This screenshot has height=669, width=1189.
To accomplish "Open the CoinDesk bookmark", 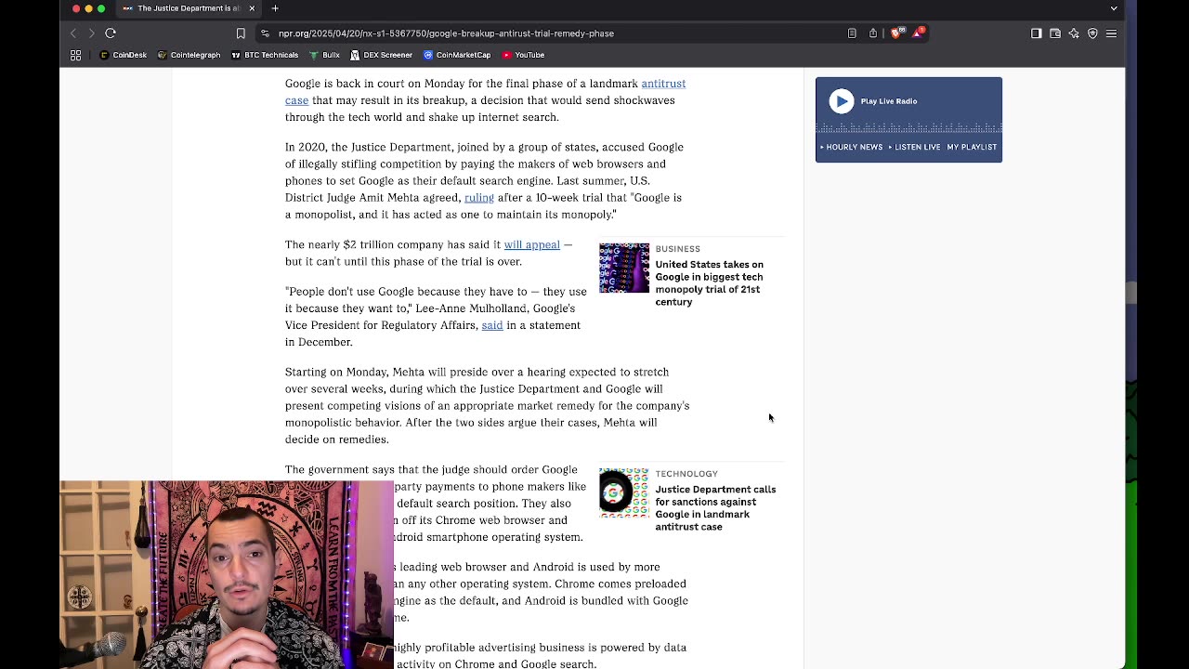I will tap(124, 55).
